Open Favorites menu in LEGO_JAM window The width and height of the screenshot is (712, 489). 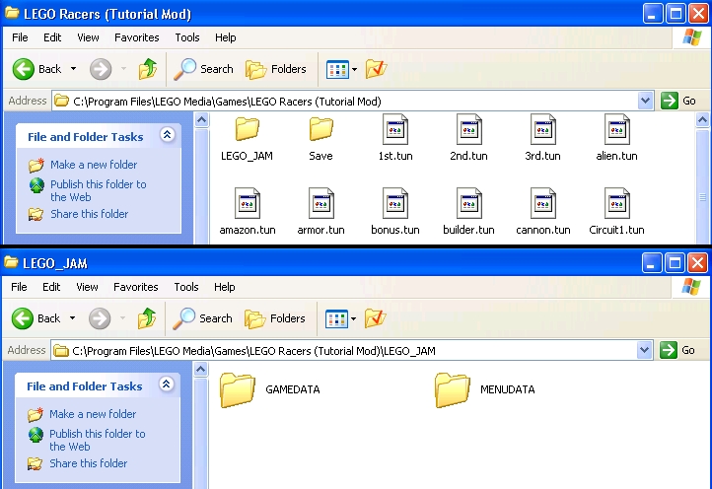click(136, 287)
